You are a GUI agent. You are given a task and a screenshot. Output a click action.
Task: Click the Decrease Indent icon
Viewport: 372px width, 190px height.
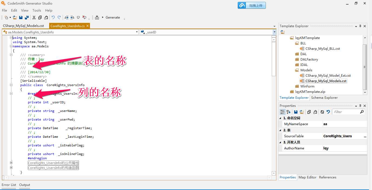coord(66,17)
